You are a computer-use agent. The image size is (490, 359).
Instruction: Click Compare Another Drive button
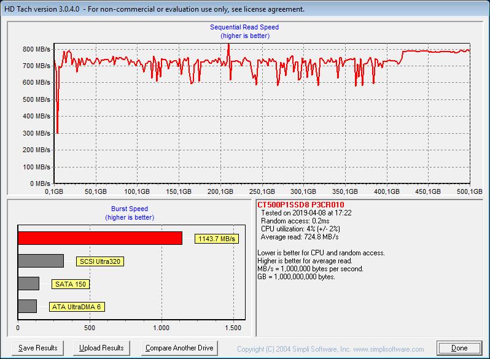pos(179,348)
